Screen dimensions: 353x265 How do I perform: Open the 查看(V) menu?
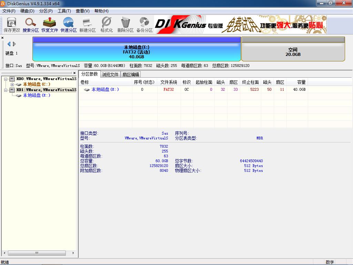(x=83, y=11)
